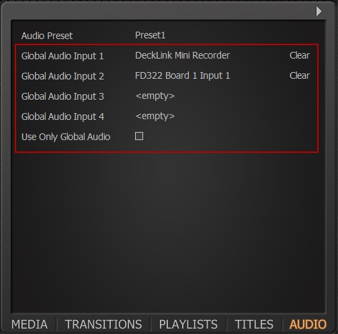
Task: Go to the PLAYLISTS tab
Action: click(188, 325)
